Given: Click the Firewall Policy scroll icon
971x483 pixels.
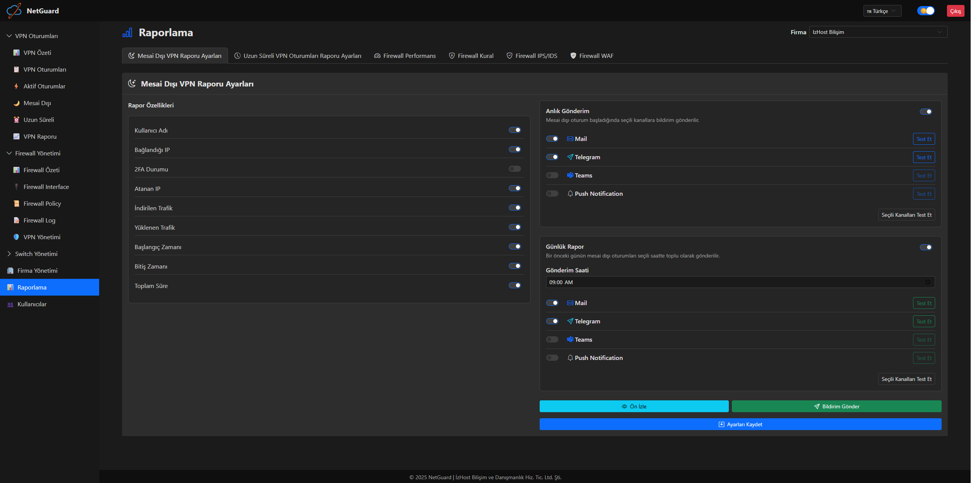Looking at the screenshot, I should point(16,204).
